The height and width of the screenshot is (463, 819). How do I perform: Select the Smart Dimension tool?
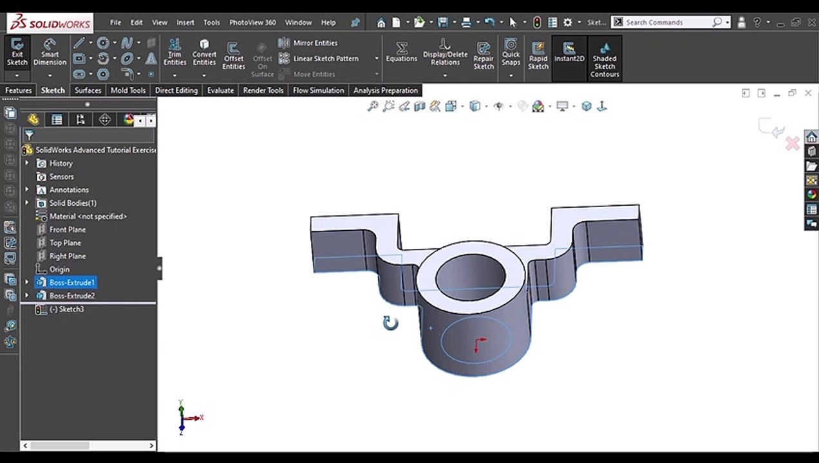pos(50,52)
